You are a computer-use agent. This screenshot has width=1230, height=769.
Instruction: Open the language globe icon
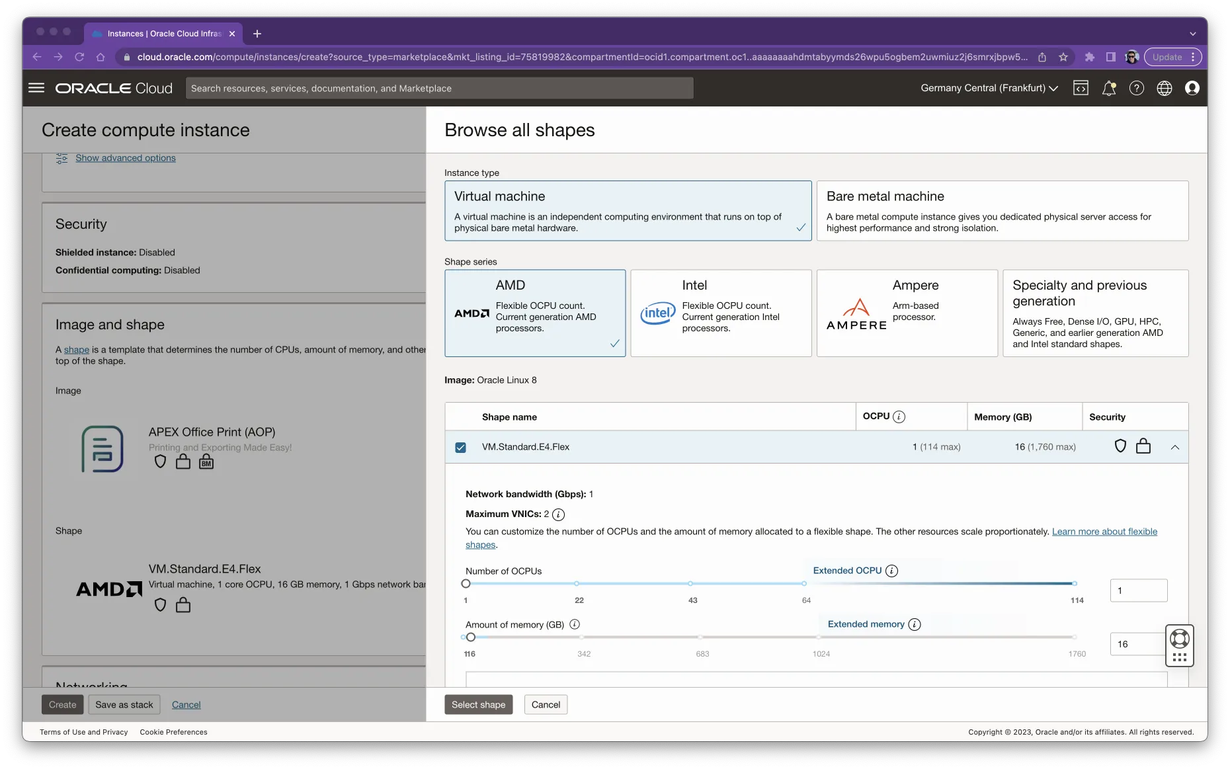point(1165,88)
